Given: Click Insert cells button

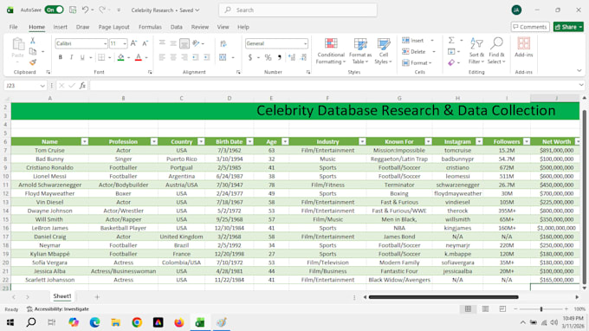Looking at the screenshot, I should (x=413, y=40).
